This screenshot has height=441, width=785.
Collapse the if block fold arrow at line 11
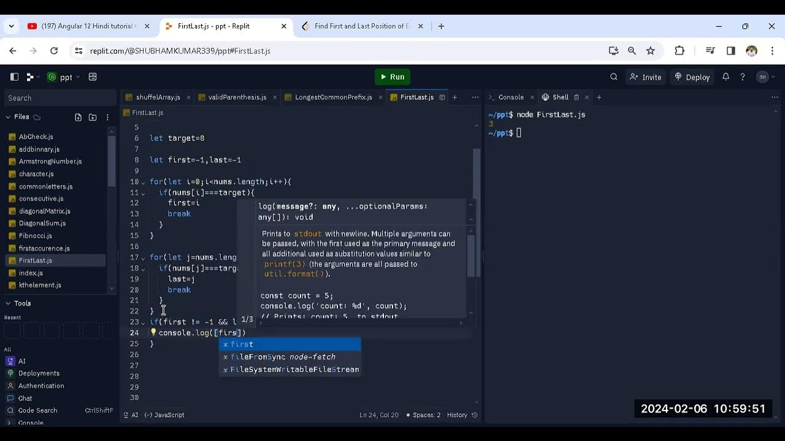(143, 193)
